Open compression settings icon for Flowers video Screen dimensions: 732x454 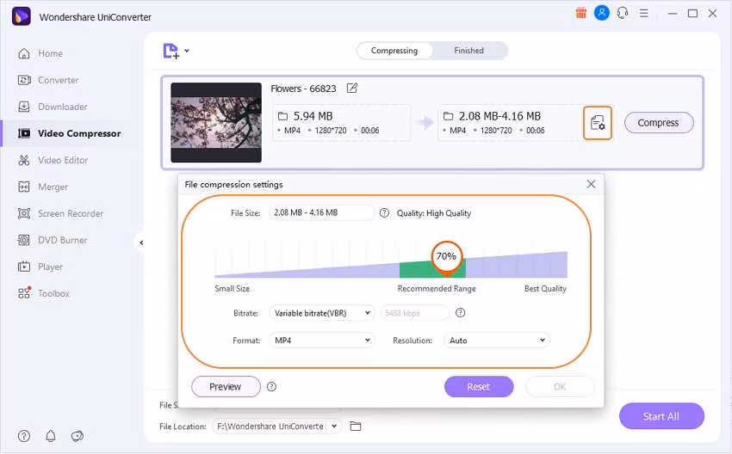(597, 123)
